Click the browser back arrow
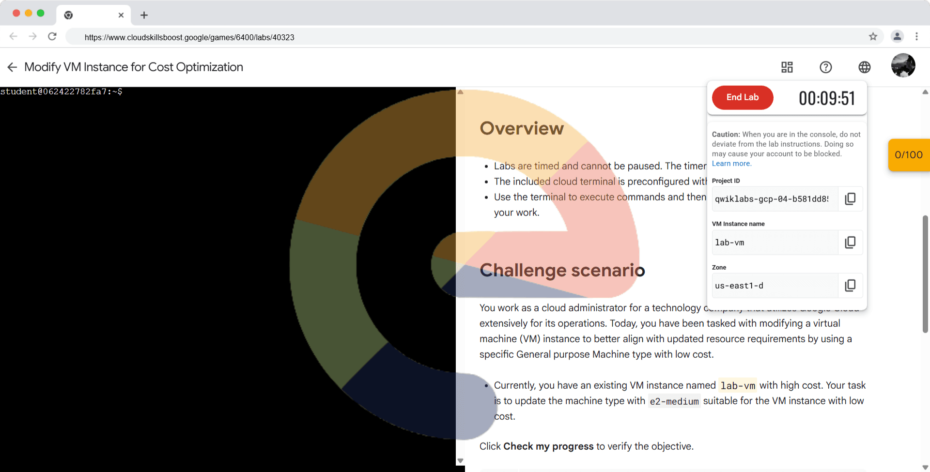 click(14, 36)
